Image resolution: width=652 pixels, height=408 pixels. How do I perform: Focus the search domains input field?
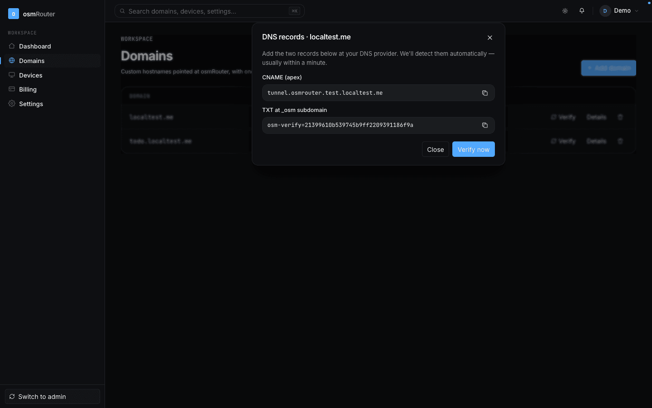209,11
